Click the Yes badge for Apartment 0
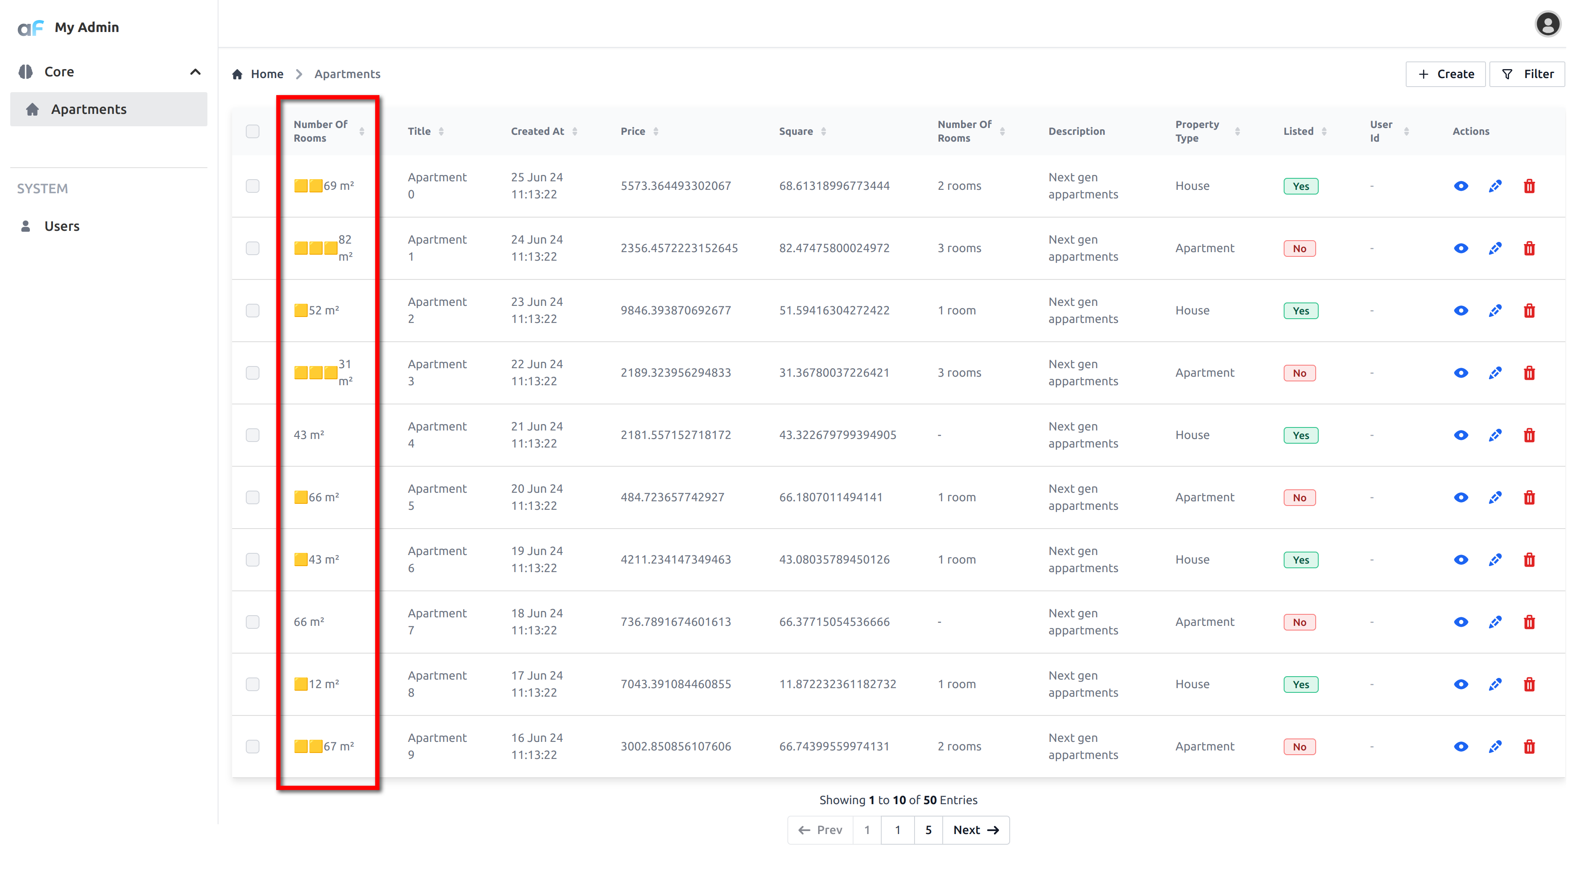 coord(1301,186)
